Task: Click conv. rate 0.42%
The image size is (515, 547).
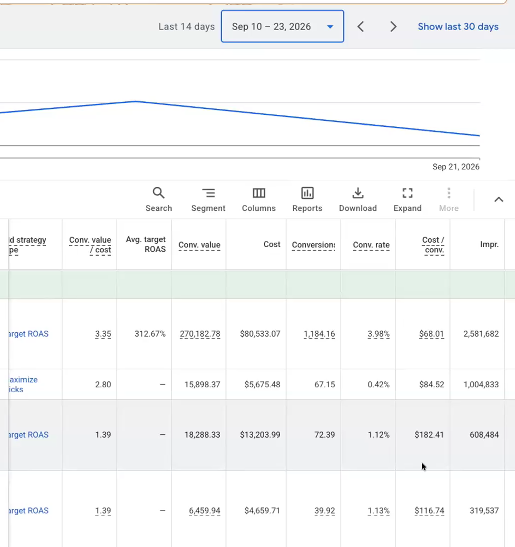Action: 378,385
